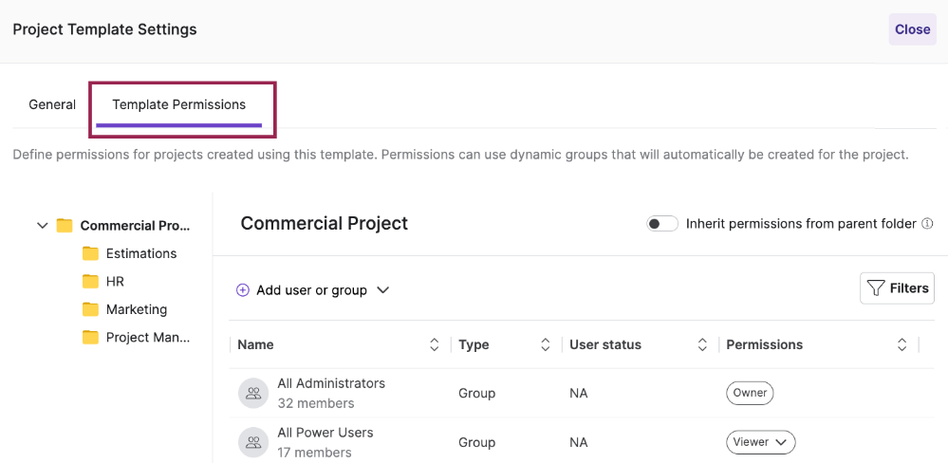The height and width of the screenshot is (463, 948).
Task: Select the Project Man... folder
Action: click(x=148, y=337)
